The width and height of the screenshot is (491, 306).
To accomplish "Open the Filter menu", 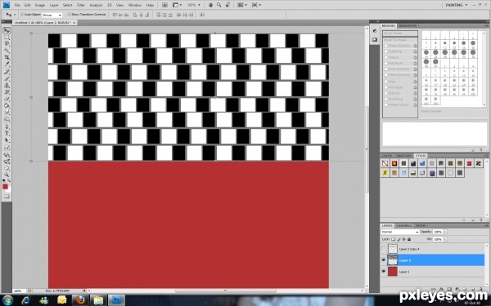I will point(81,5).
